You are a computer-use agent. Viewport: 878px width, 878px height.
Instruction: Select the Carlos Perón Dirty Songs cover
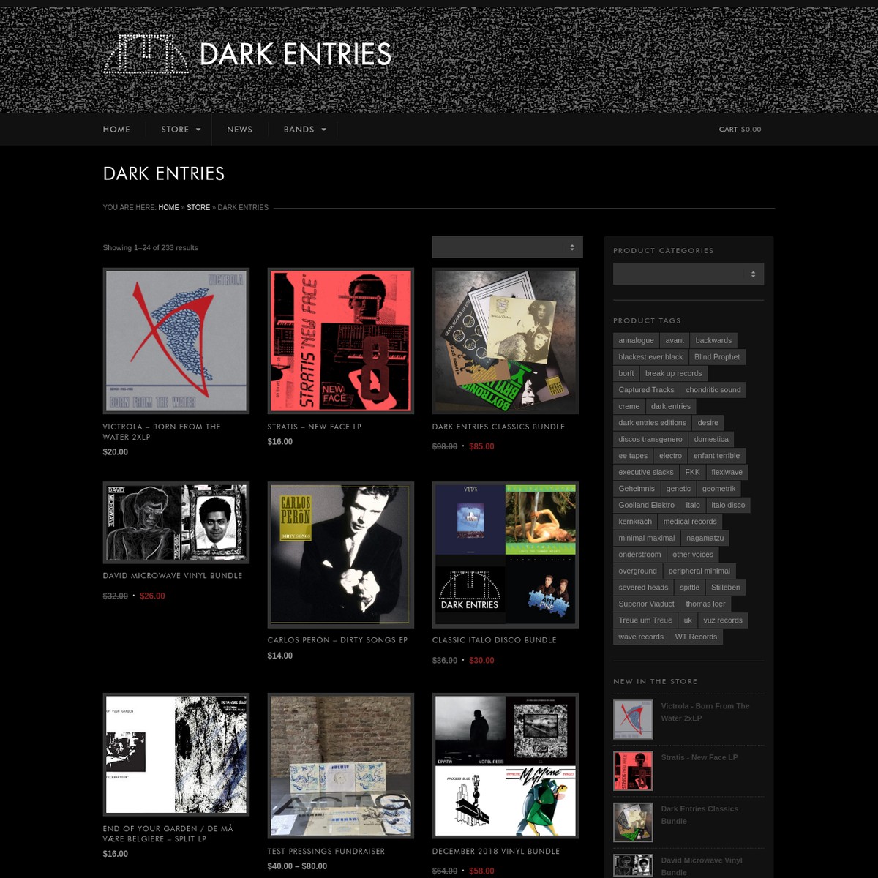(341, 555)
